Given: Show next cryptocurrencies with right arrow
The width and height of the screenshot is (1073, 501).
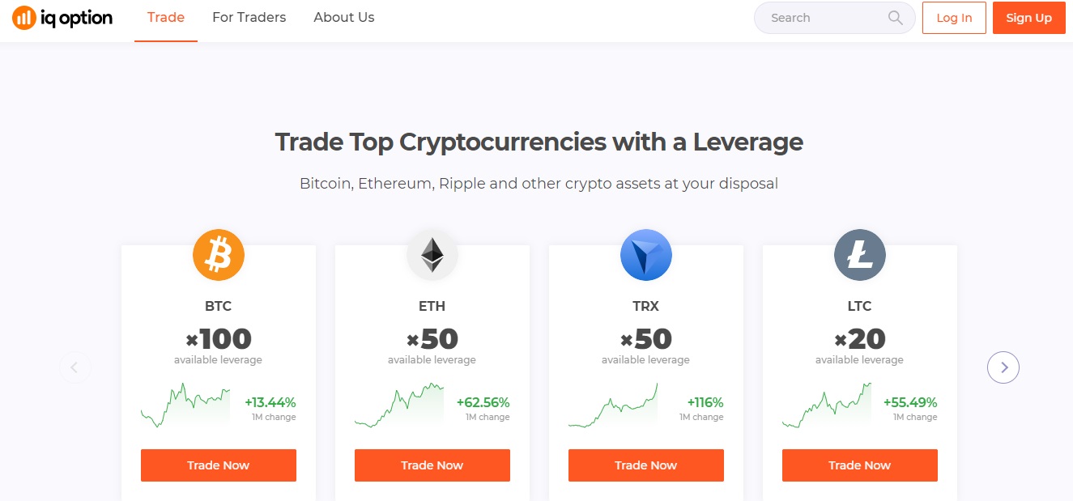Looking at the screenshot, I should click(x=1003, y=367).
